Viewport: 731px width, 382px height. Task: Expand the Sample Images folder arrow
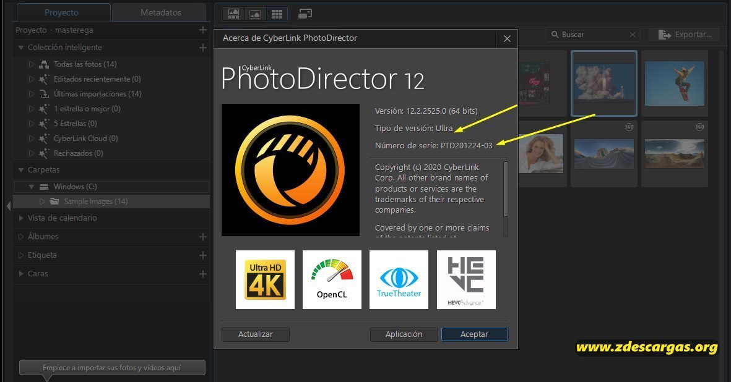click(x=42, y=202)
